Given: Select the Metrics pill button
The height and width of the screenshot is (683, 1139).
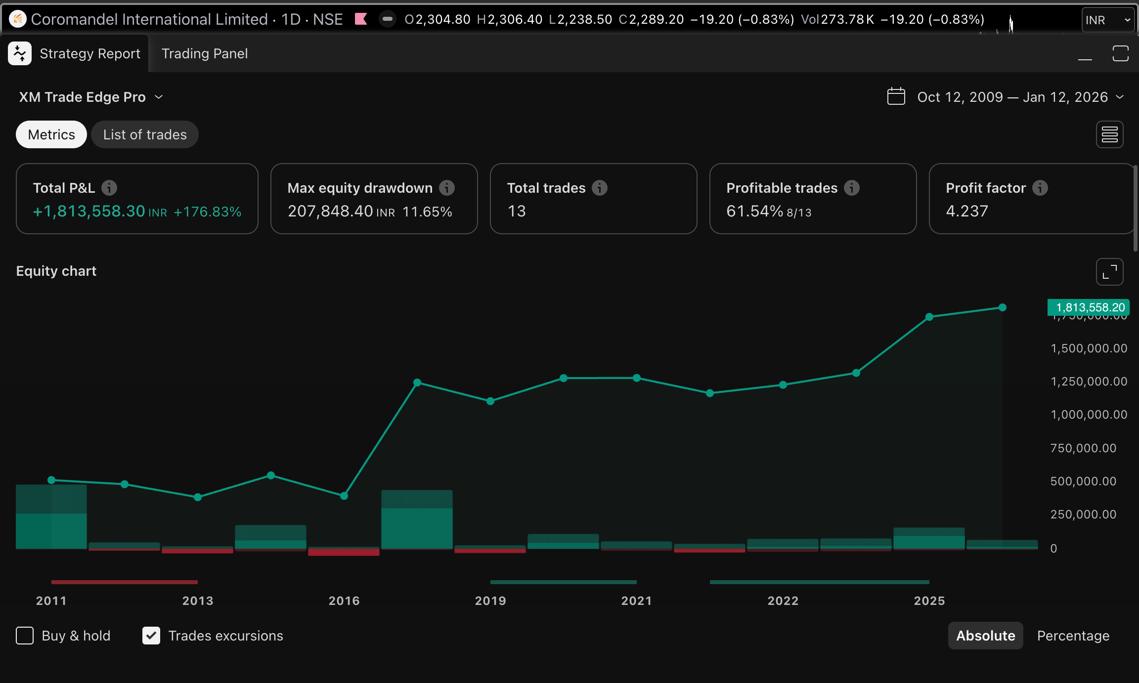Looking at the screenshot, I should (x=51, y=134).
